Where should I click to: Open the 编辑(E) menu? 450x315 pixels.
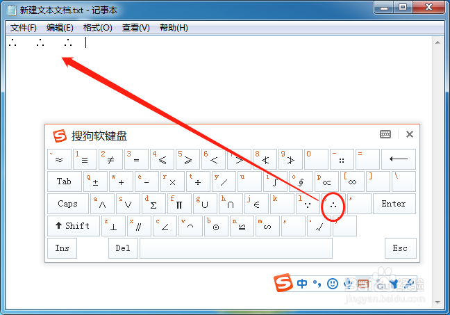click(x=60, y=28)
